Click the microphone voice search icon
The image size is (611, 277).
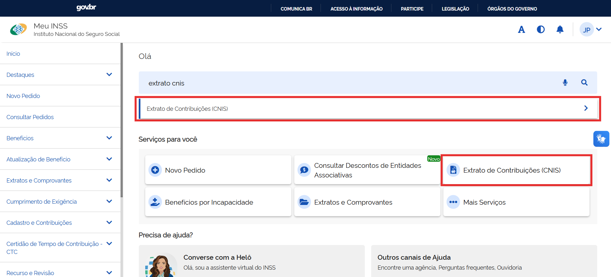coord(565,83)
